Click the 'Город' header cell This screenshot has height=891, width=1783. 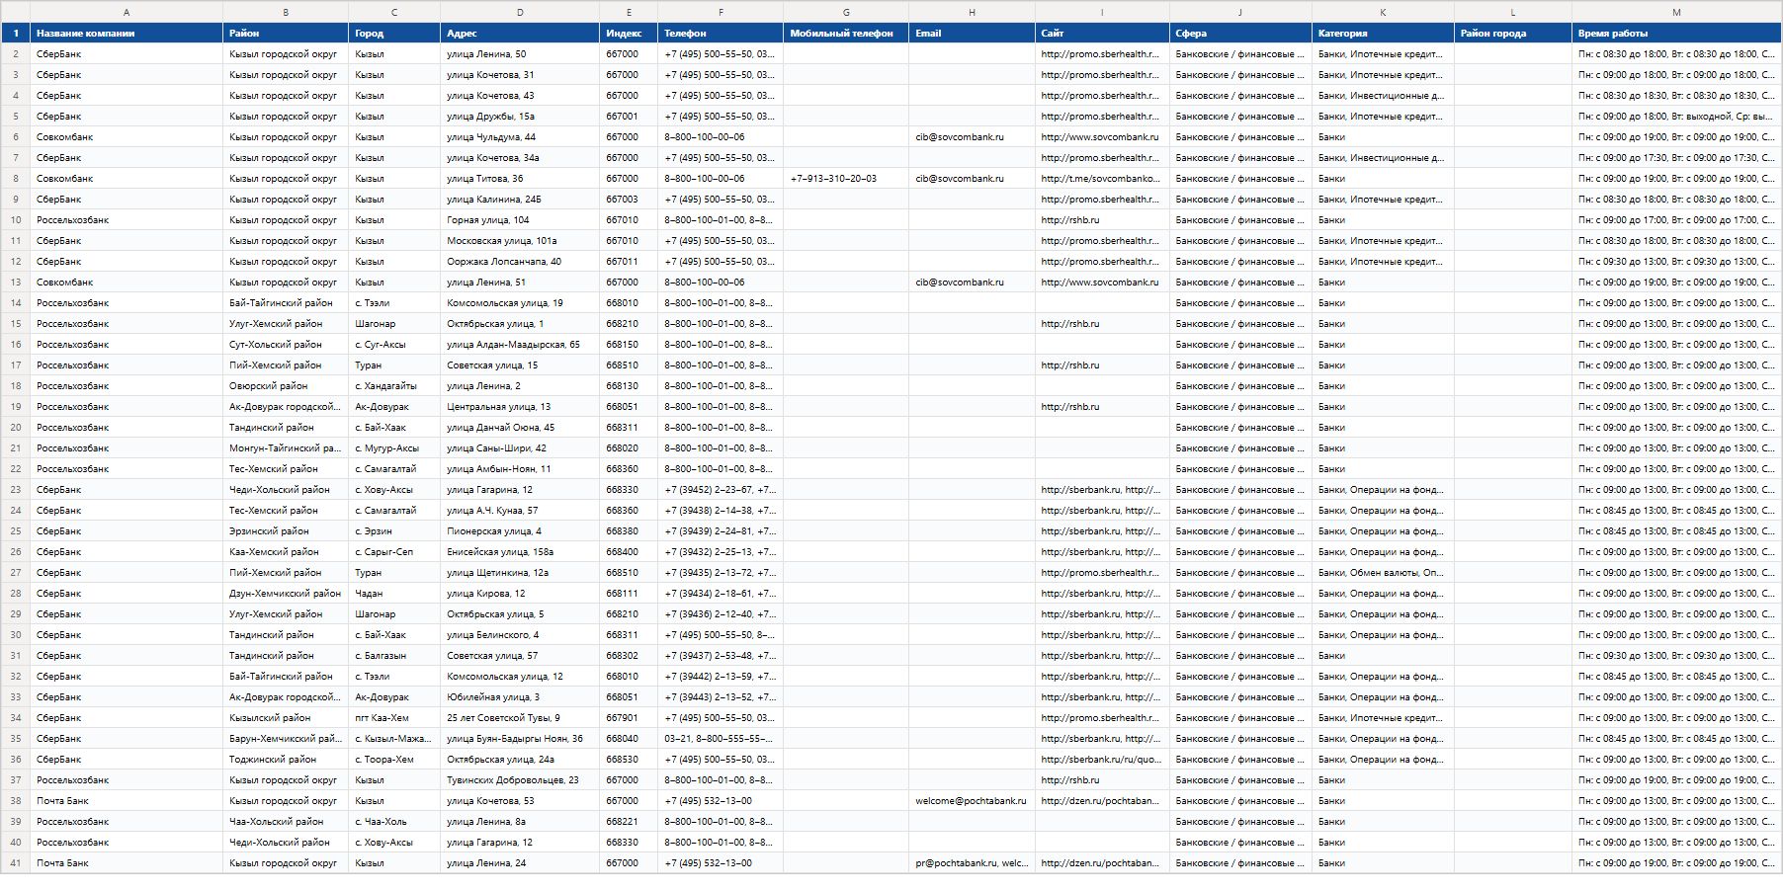pos(394,34)
